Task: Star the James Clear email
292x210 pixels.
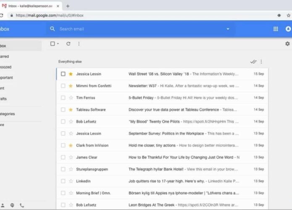Action: pos(71,157)
